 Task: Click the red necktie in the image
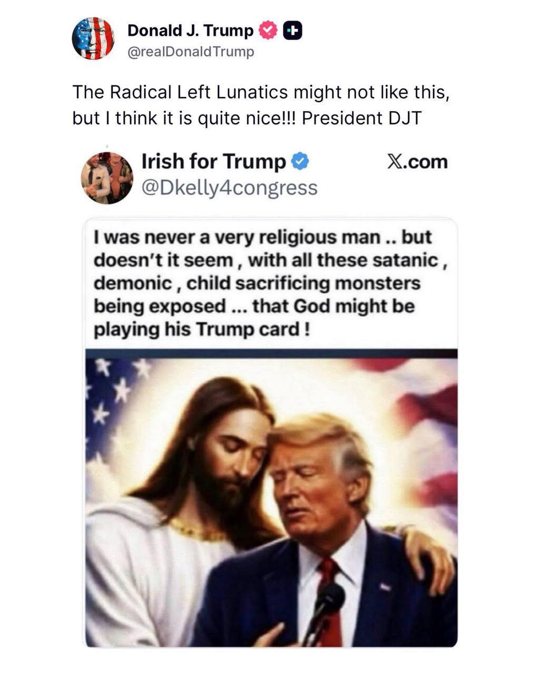[x=330, y=600]
